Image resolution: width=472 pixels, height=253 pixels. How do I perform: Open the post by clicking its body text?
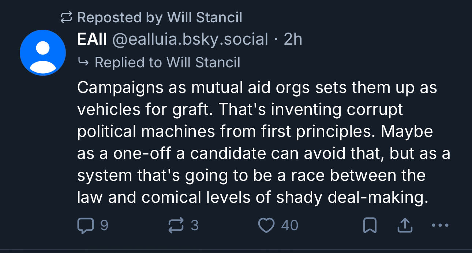(x=256, y=132)
